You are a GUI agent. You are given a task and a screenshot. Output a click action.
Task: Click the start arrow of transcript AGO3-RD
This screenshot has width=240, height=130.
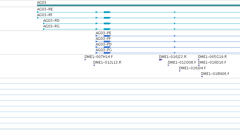coord(44,23)
